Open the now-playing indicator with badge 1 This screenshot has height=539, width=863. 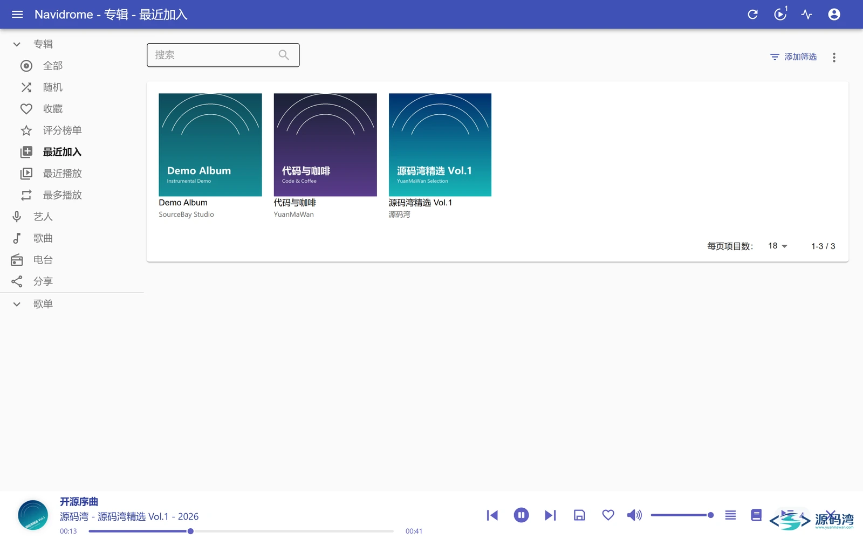pyautogui.click(x=780, y=15)
